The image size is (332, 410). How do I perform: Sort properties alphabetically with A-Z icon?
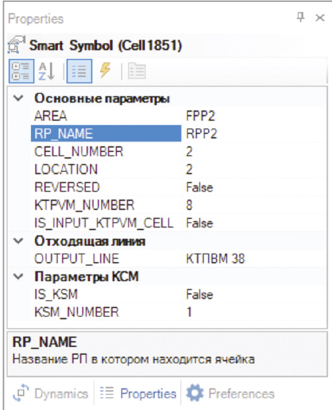coord(47,71)
